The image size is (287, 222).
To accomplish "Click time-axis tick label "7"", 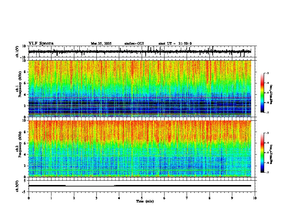I will point(187,198).
